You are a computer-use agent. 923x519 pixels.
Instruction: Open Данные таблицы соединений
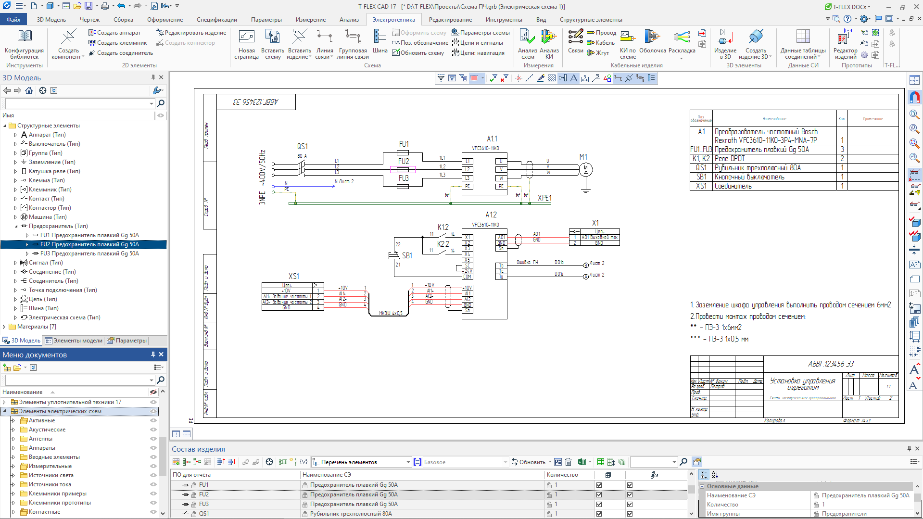coord(803,43)
